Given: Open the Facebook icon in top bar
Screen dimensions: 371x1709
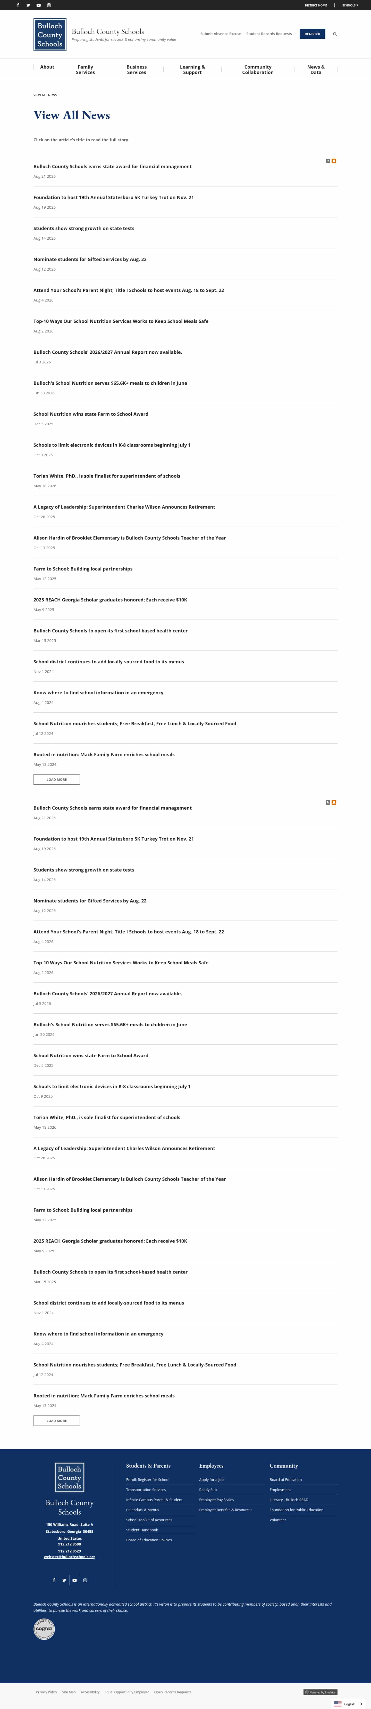Looking at the screenshot, I should tap(18, 5).
